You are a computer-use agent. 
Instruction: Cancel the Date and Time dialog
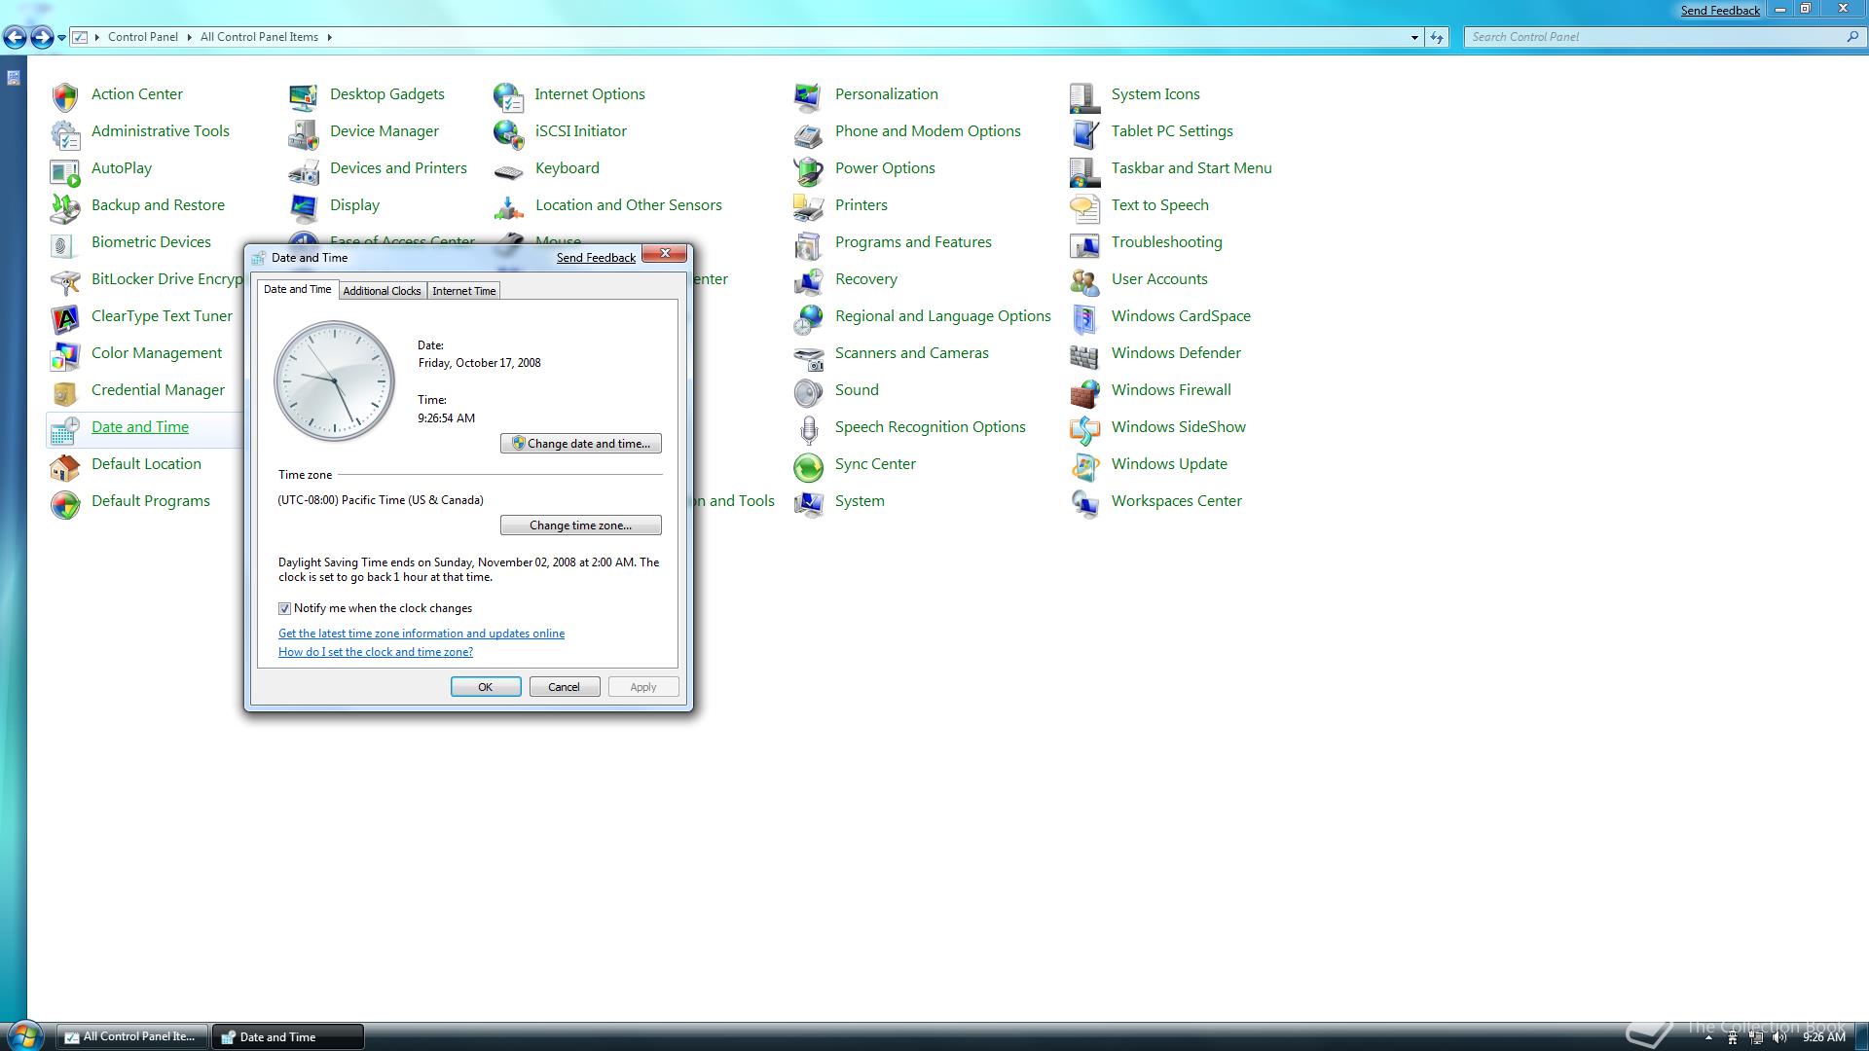(x=565, y=687)
